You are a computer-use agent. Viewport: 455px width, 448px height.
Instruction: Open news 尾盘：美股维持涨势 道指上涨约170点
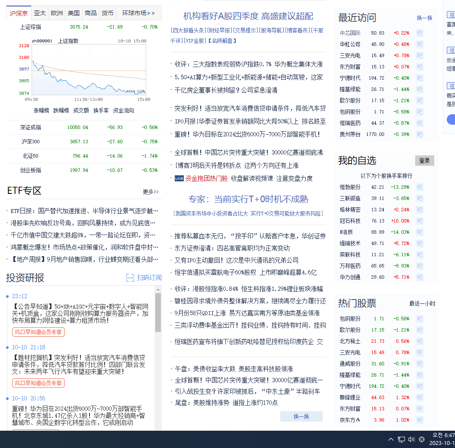[226, 403]
